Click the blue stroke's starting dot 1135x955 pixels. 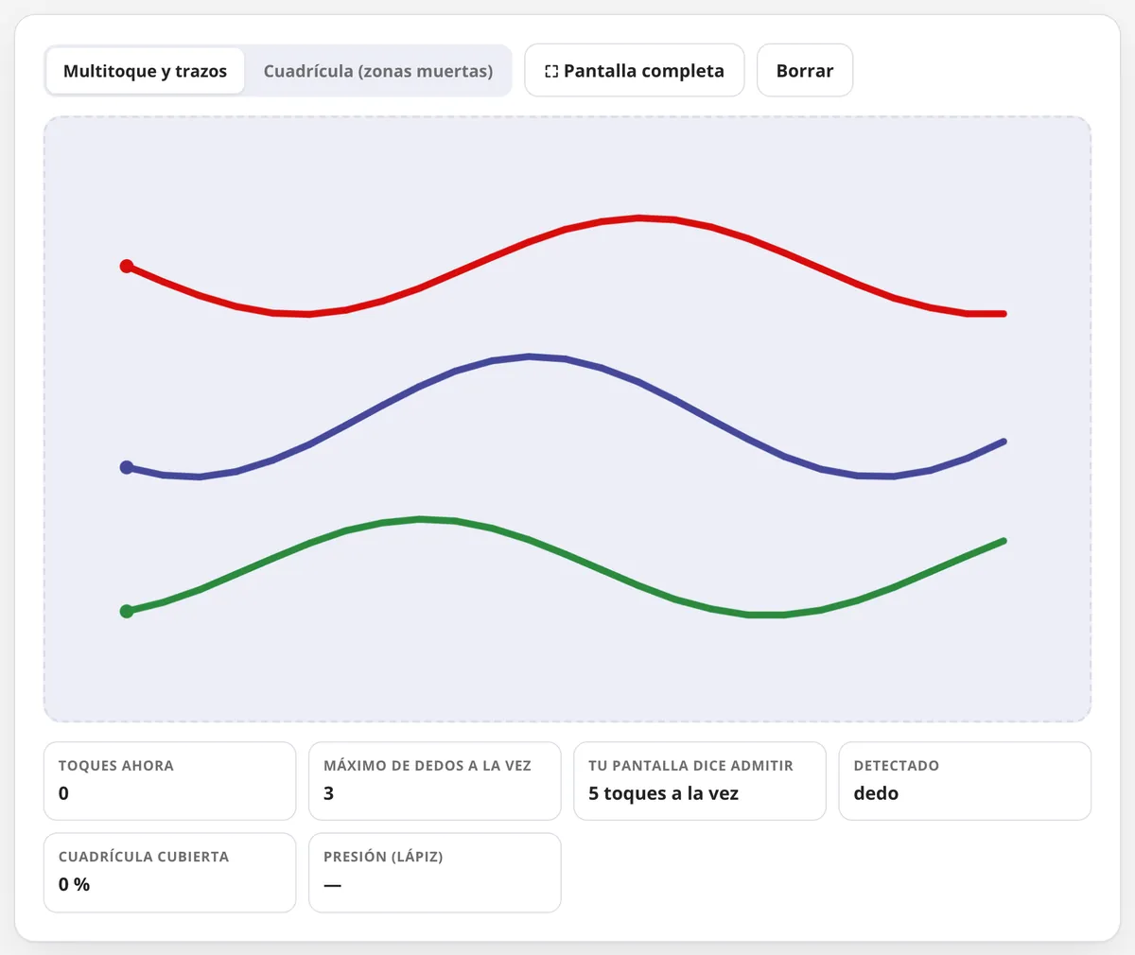pos(127,467)
